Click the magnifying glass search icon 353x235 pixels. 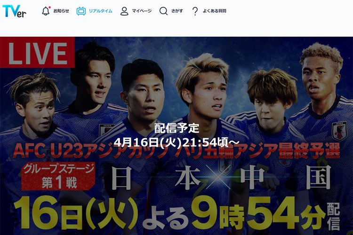tap(163, 11)
